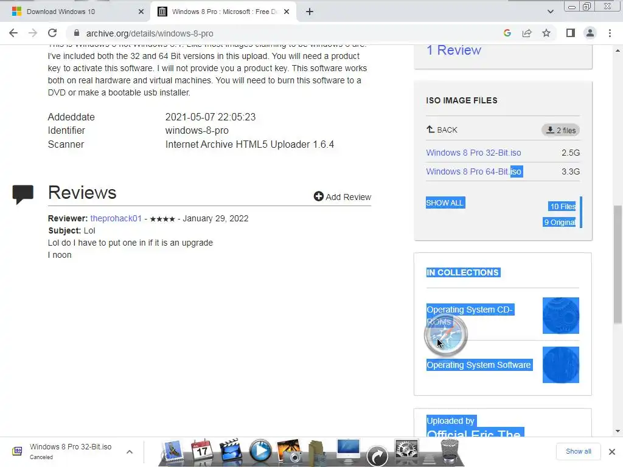Open a new browser tab
Image resolution: width=623 pixels, height=467 pixels.
[x=310, y=12]
